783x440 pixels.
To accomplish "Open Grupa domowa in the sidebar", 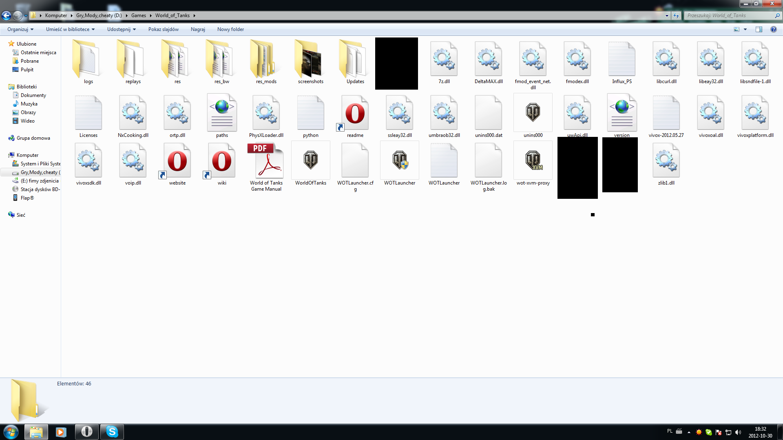I will tap(33, 138).
